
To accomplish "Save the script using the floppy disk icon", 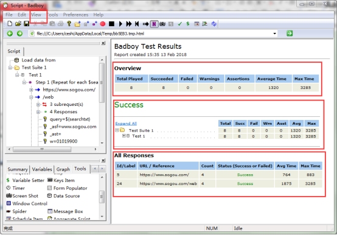I will (x=26, y=24).
